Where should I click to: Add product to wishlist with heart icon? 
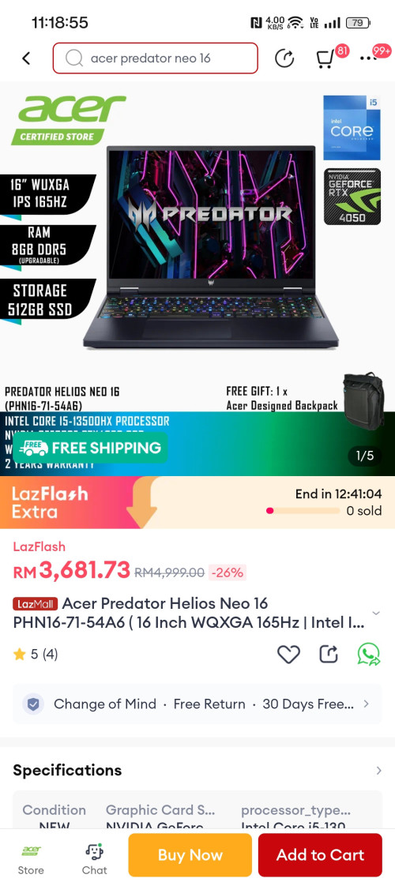click(288, 654)
